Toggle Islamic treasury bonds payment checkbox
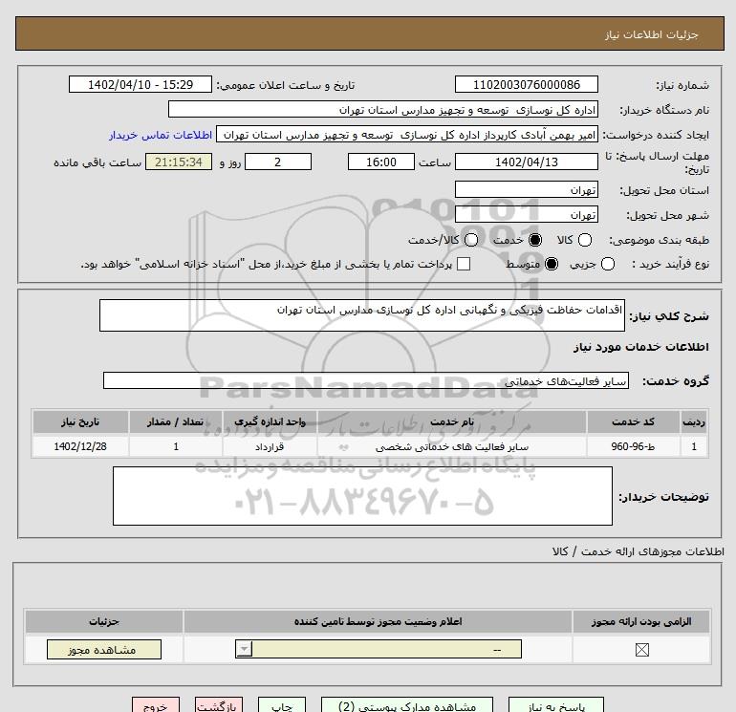The image size is (736, 712). [464, 264]
